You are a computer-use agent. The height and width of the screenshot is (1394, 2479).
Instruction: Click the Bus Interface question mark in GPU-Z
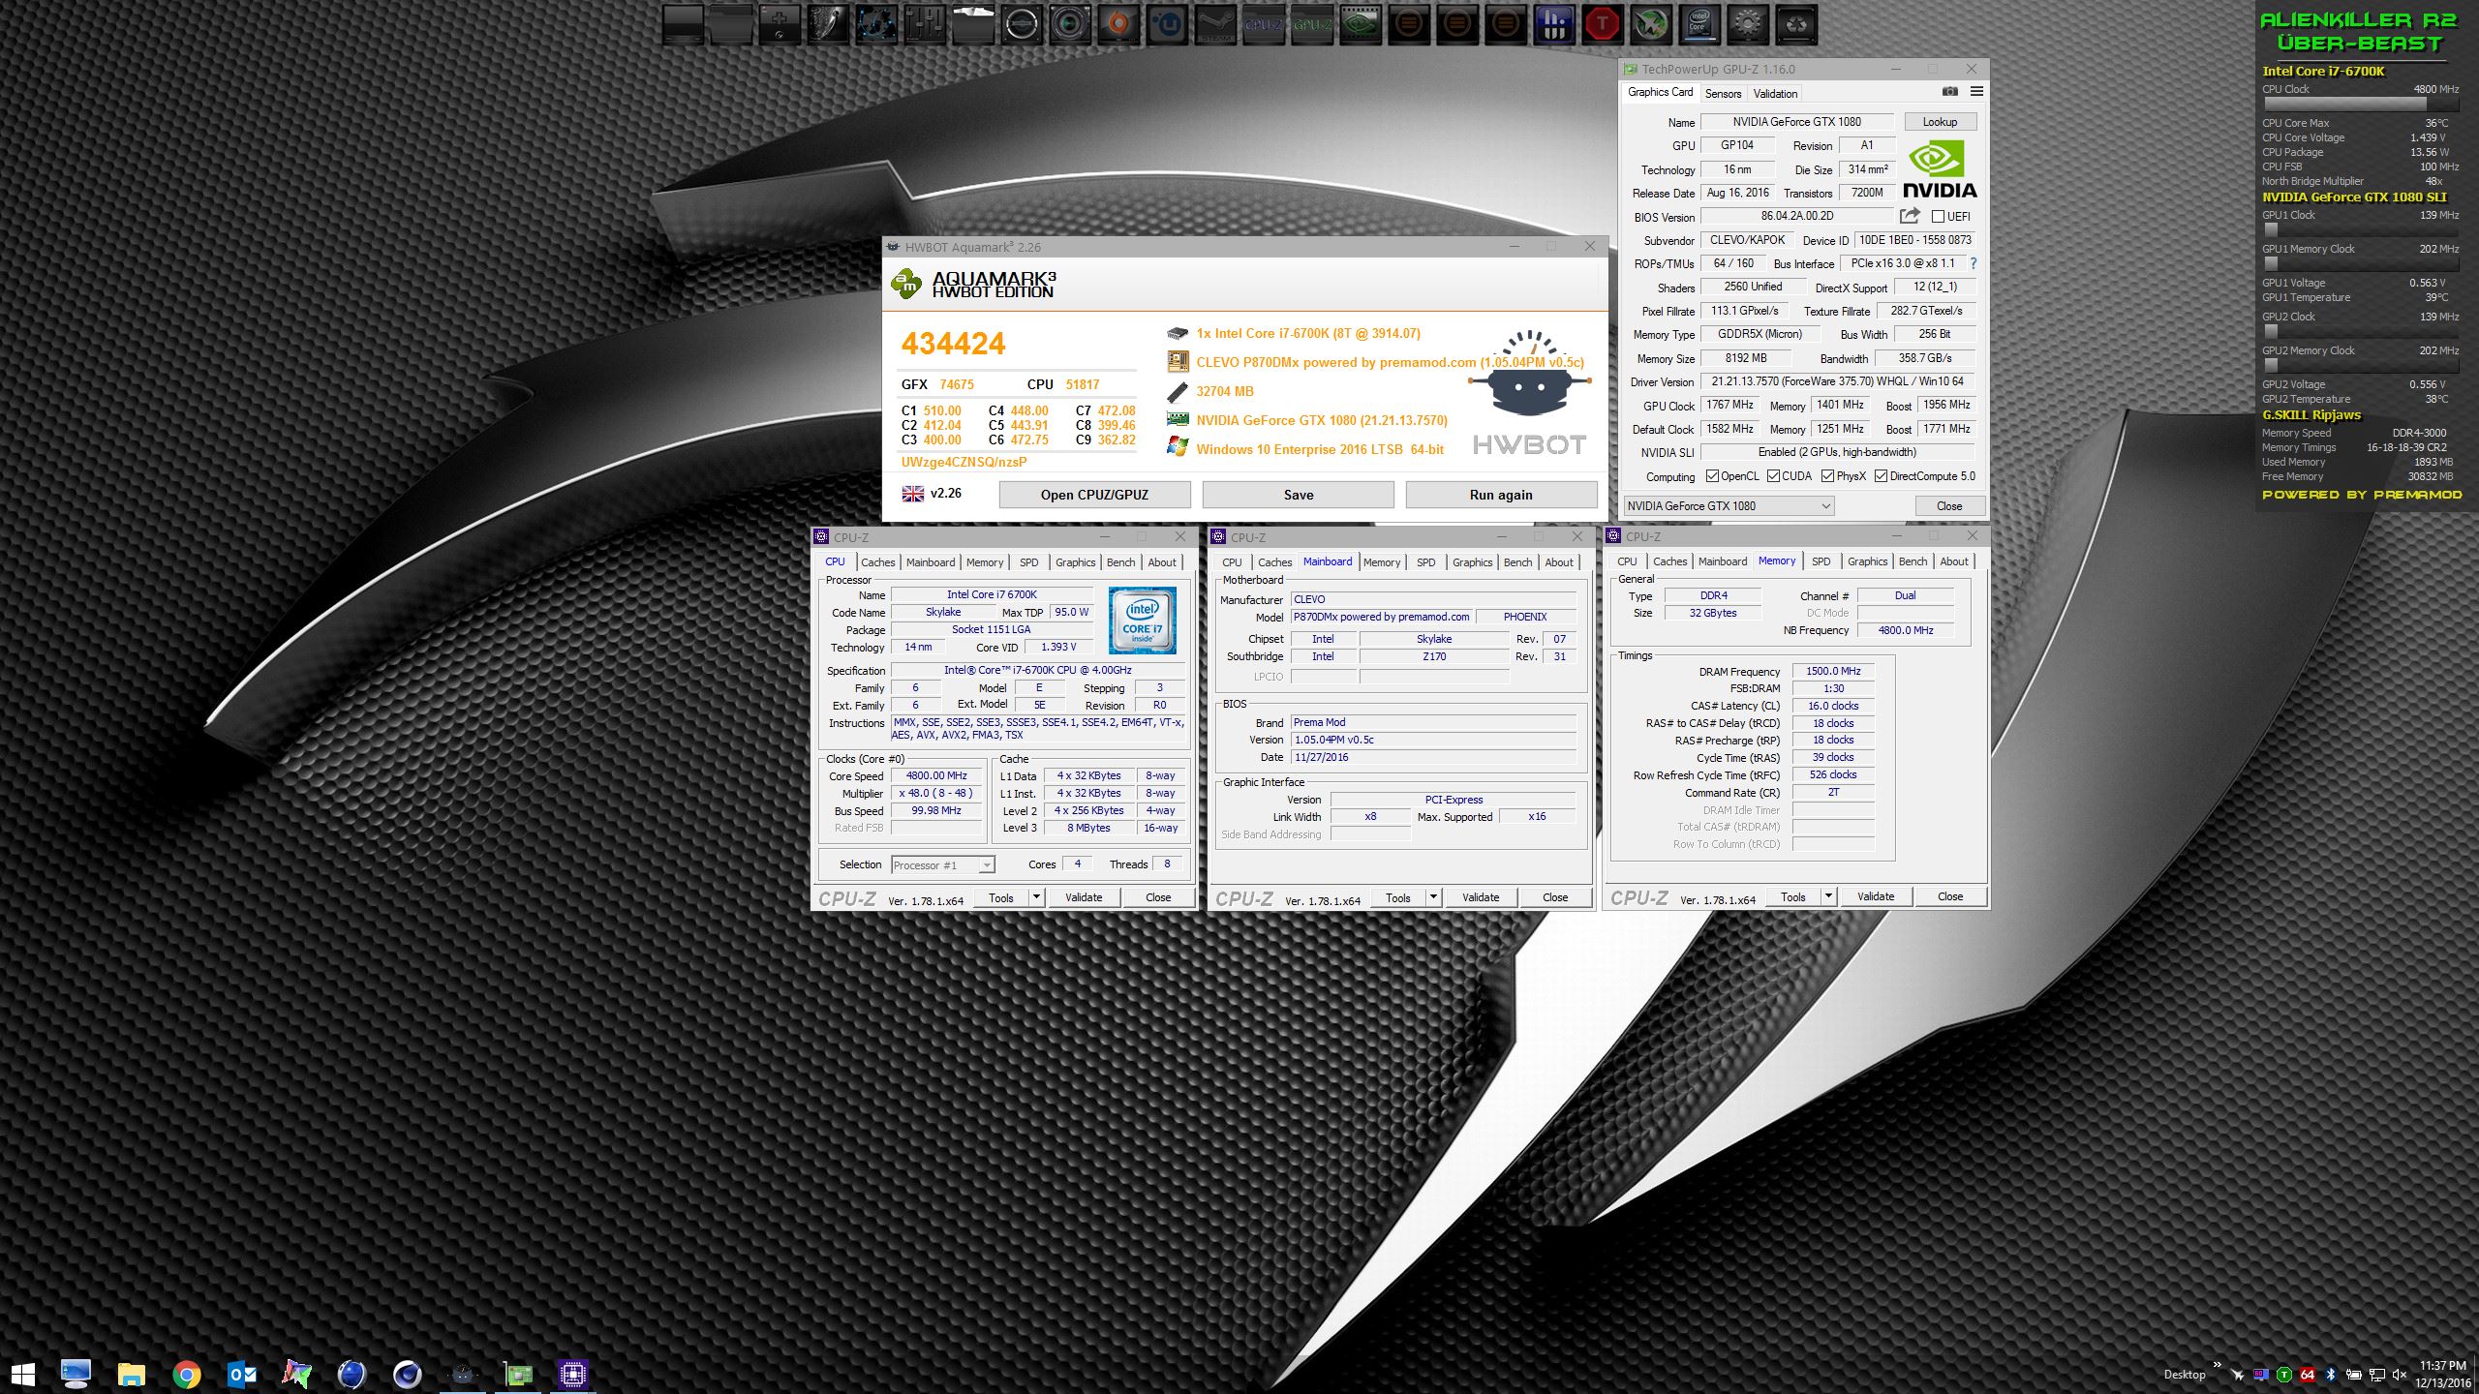[1973, 263]
